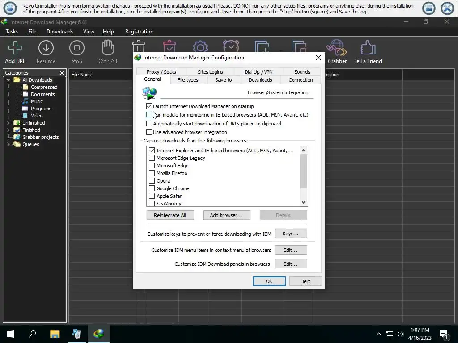Open the File types tab
This screenshot has height=343, width=458.
[x=188, y=80]
